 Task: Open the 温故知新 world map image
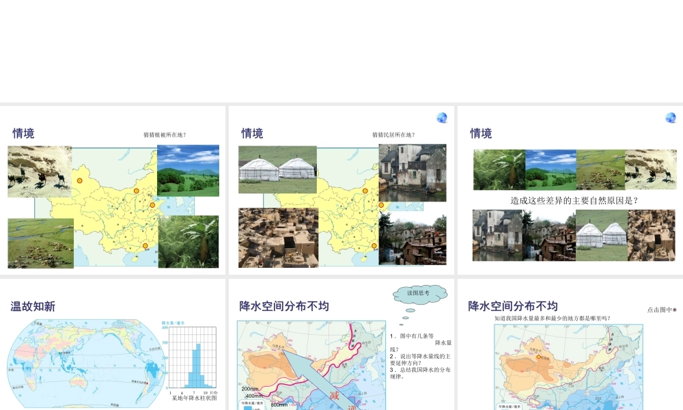pyautogui.click(x=87, y=364)
